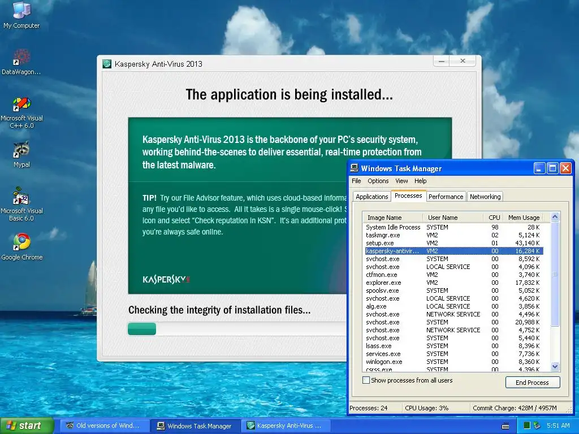Click Windows Task Manager taskbar button
This screenshot has width=579, height=434.
point(196,426)
